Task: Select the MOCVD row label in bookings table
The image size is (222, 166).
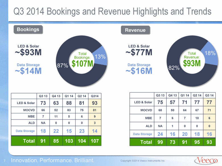Action: [x=29, y=110]
